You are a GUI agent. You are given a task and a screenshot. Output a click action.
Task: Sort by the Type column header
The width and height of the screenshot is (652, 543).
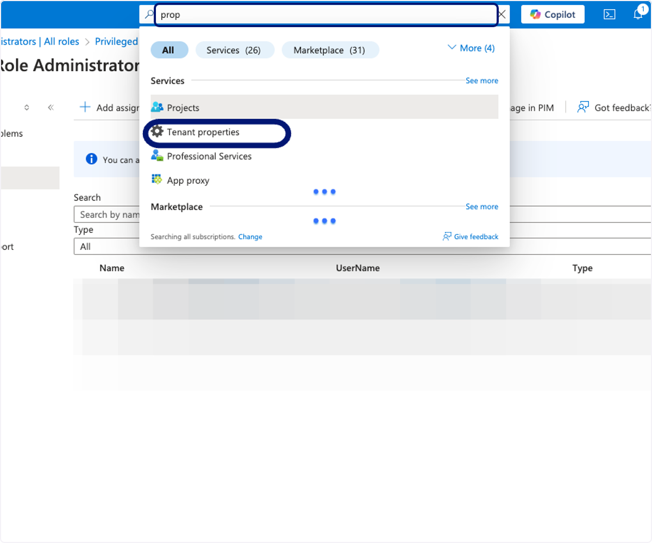tap(582, 268)
